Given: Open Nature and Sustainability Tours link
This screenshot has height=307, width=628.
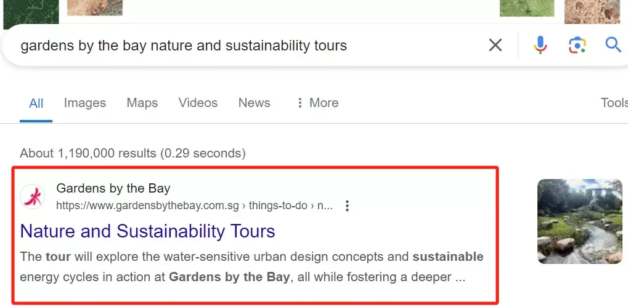Looking at the screenshot, I should (147, 231).
